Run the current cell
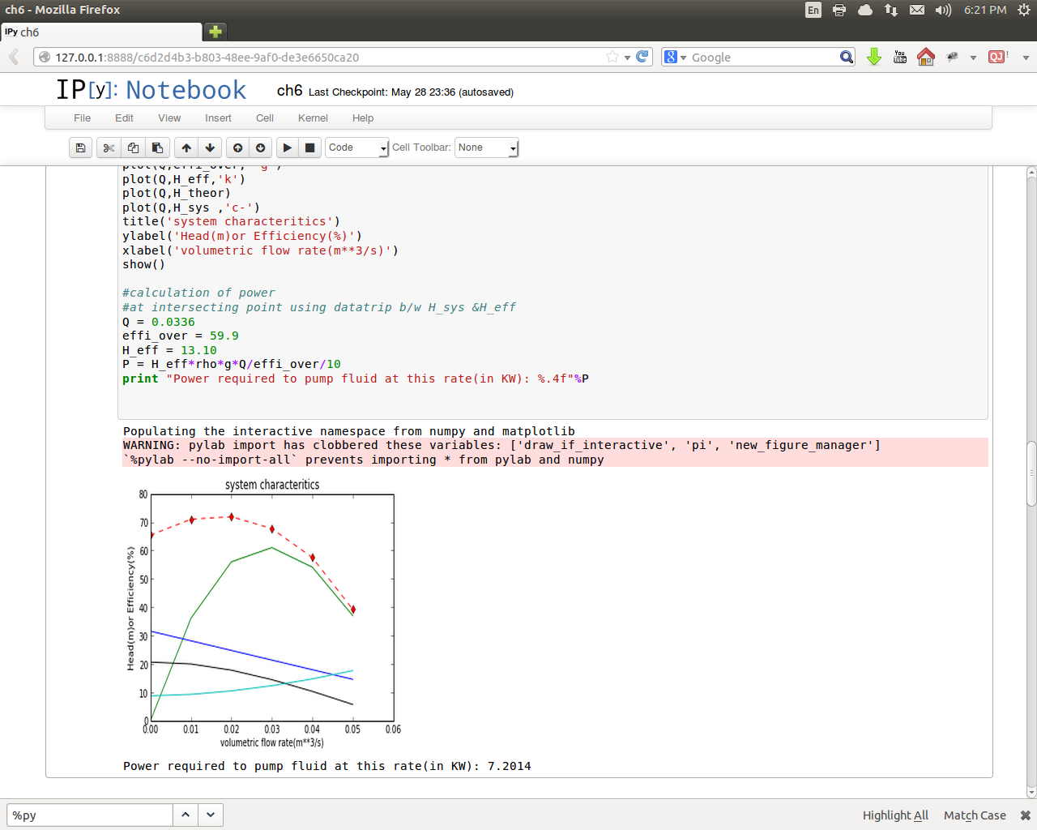The width and height of the screenshot is (1037, 830). (x=287, y=148)
